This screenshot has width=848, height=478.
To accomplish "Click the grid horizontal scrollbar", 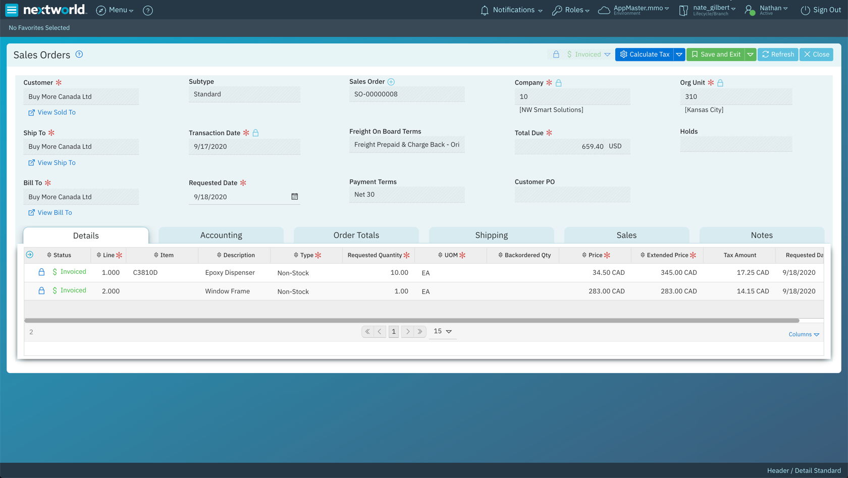I will tap(412, 320).
